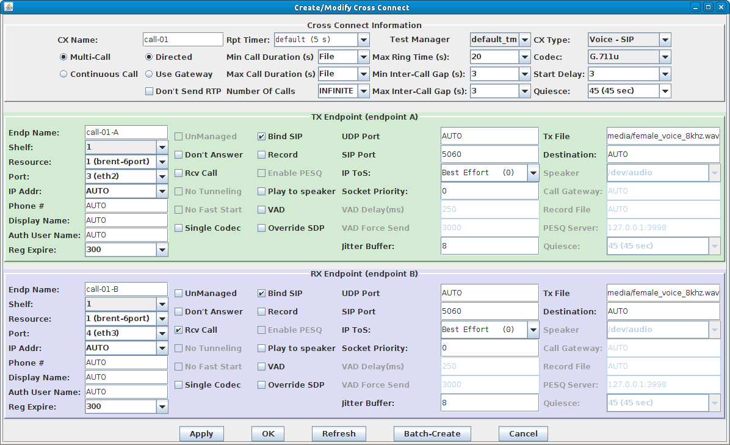Select the Use Gateway radio button

point(149,74)
